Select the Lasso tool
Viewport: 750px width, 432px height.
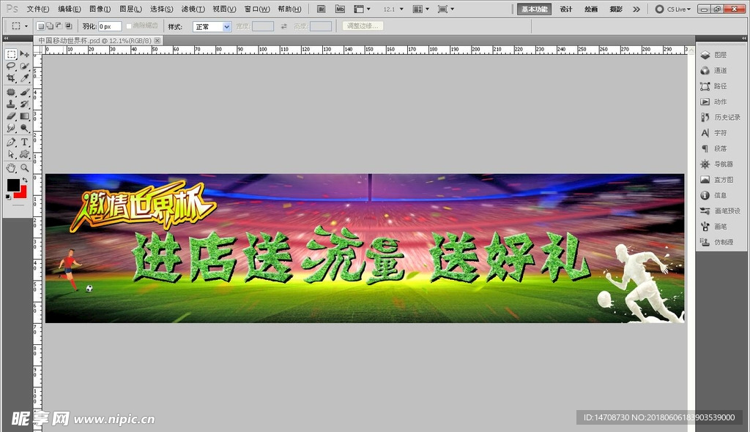(11, 66)
